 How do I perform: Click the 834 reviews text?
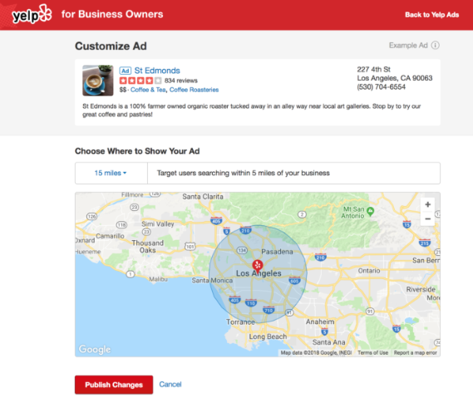pyautogui.click(x=180, y=81)
